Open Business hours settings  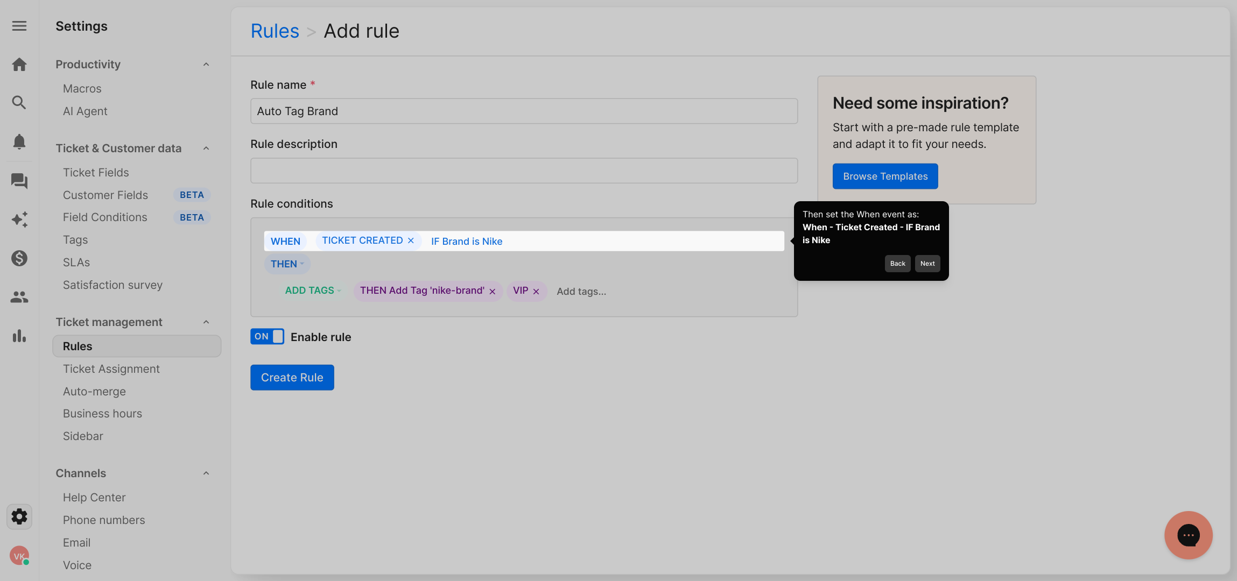click(x=102, y=414)
